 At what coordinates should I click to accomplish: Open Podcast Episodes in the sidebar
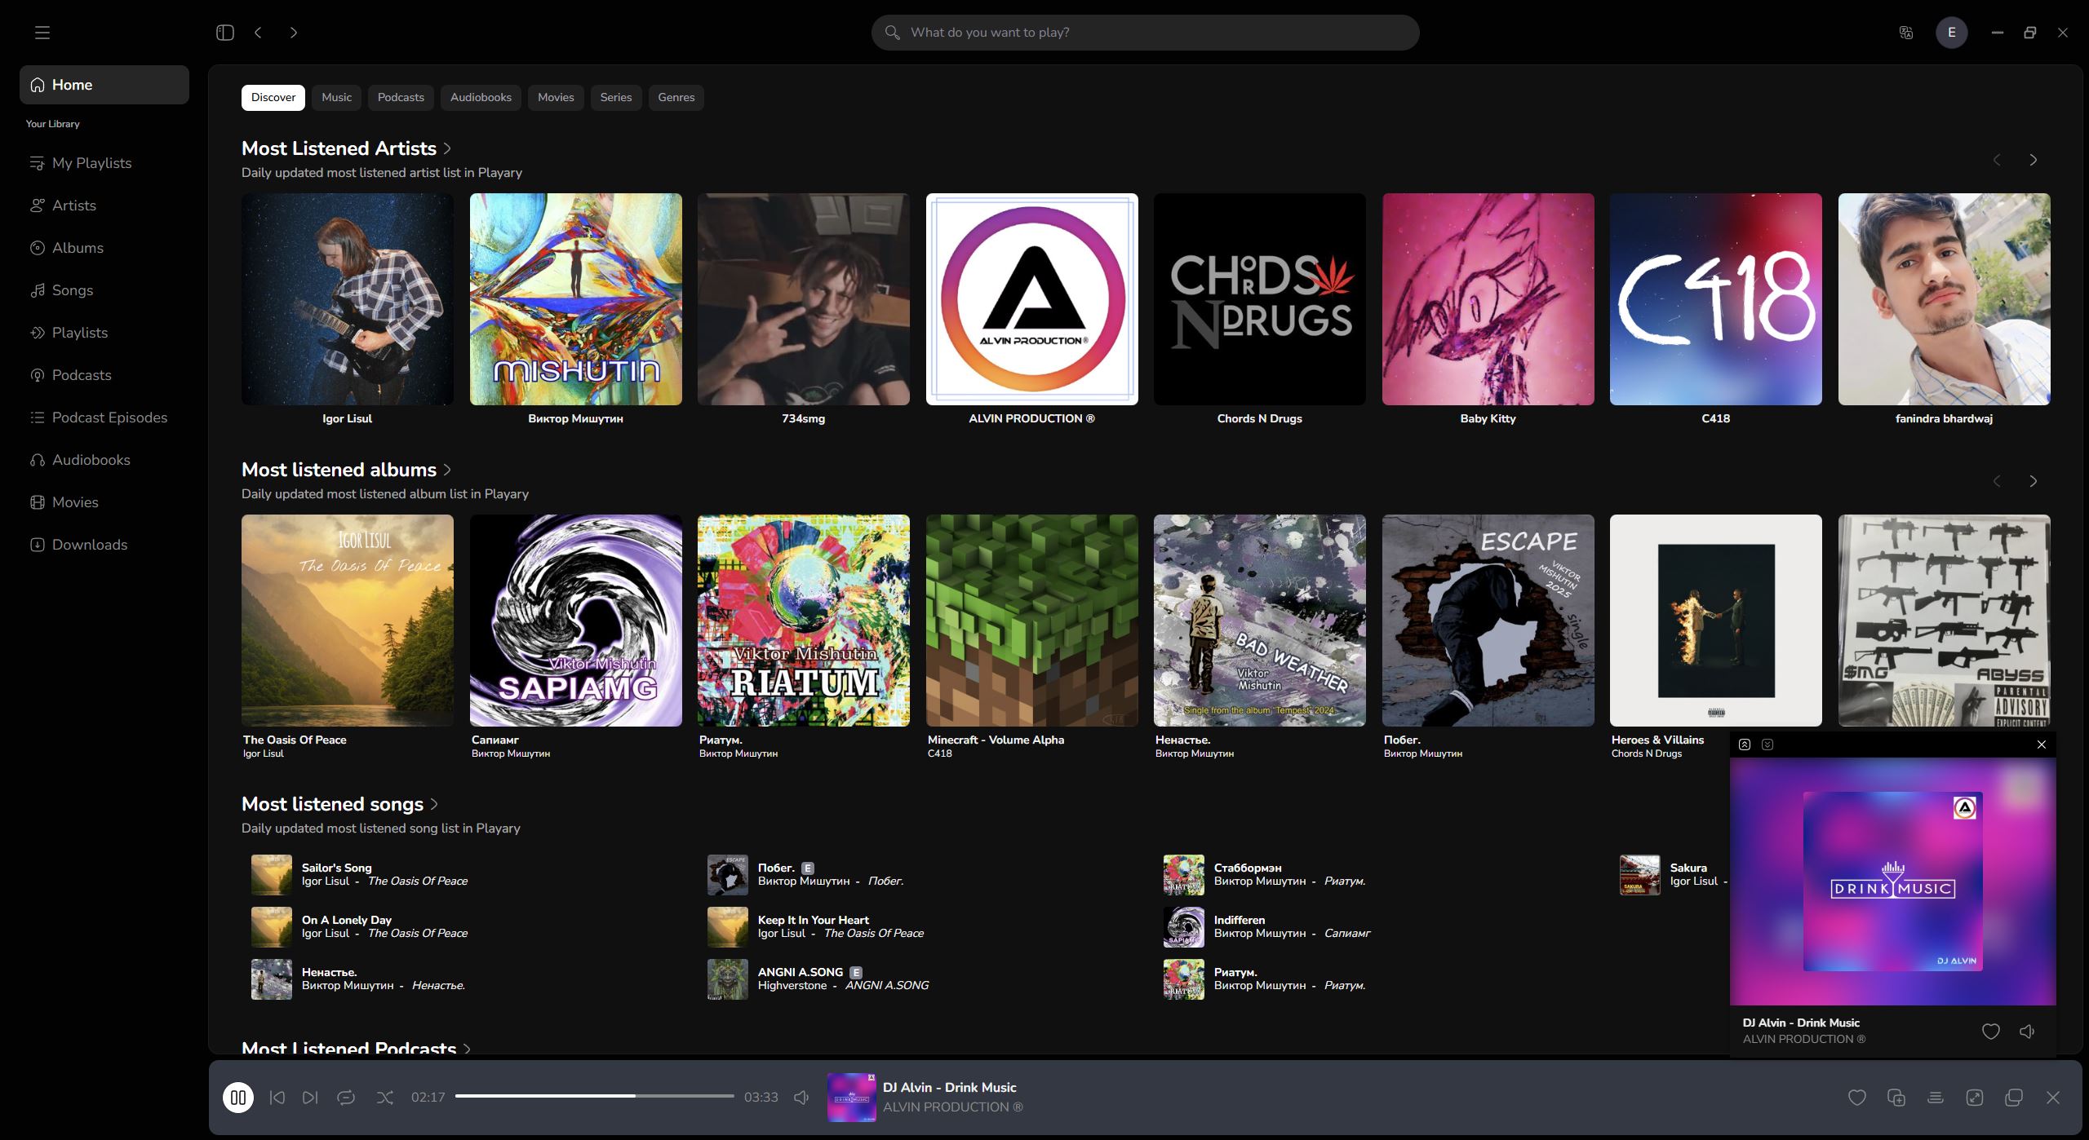(x=104, y=418)
